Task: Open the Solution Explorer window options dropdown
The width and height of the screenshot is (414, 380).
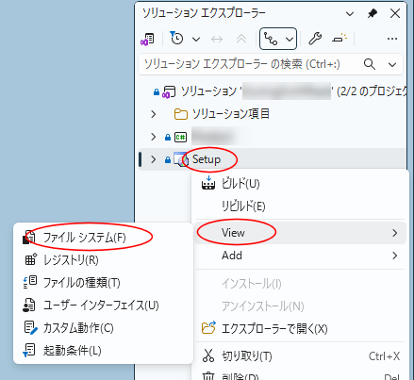Action: 350,14
